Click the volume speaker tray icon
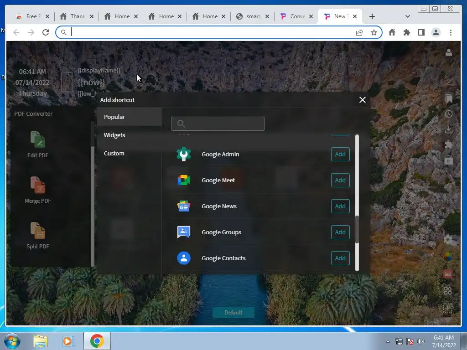467x350 pixels. [421, 341]
